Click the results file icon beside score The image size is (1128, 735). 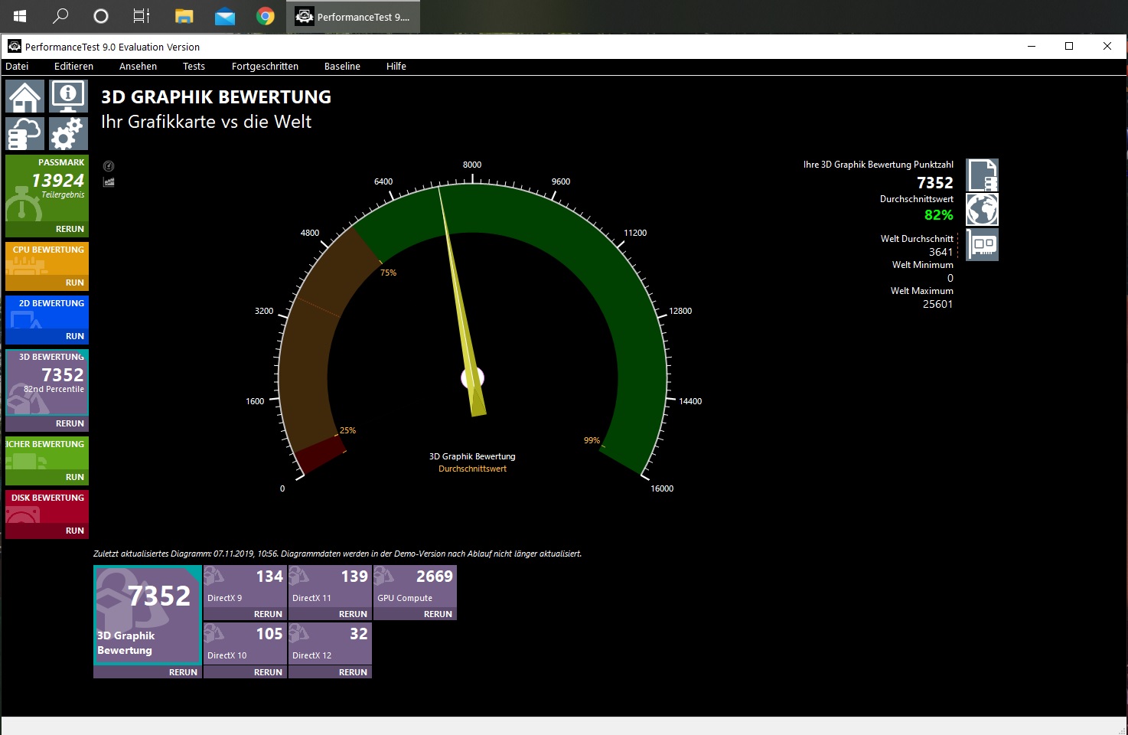[x=983, y=175]
